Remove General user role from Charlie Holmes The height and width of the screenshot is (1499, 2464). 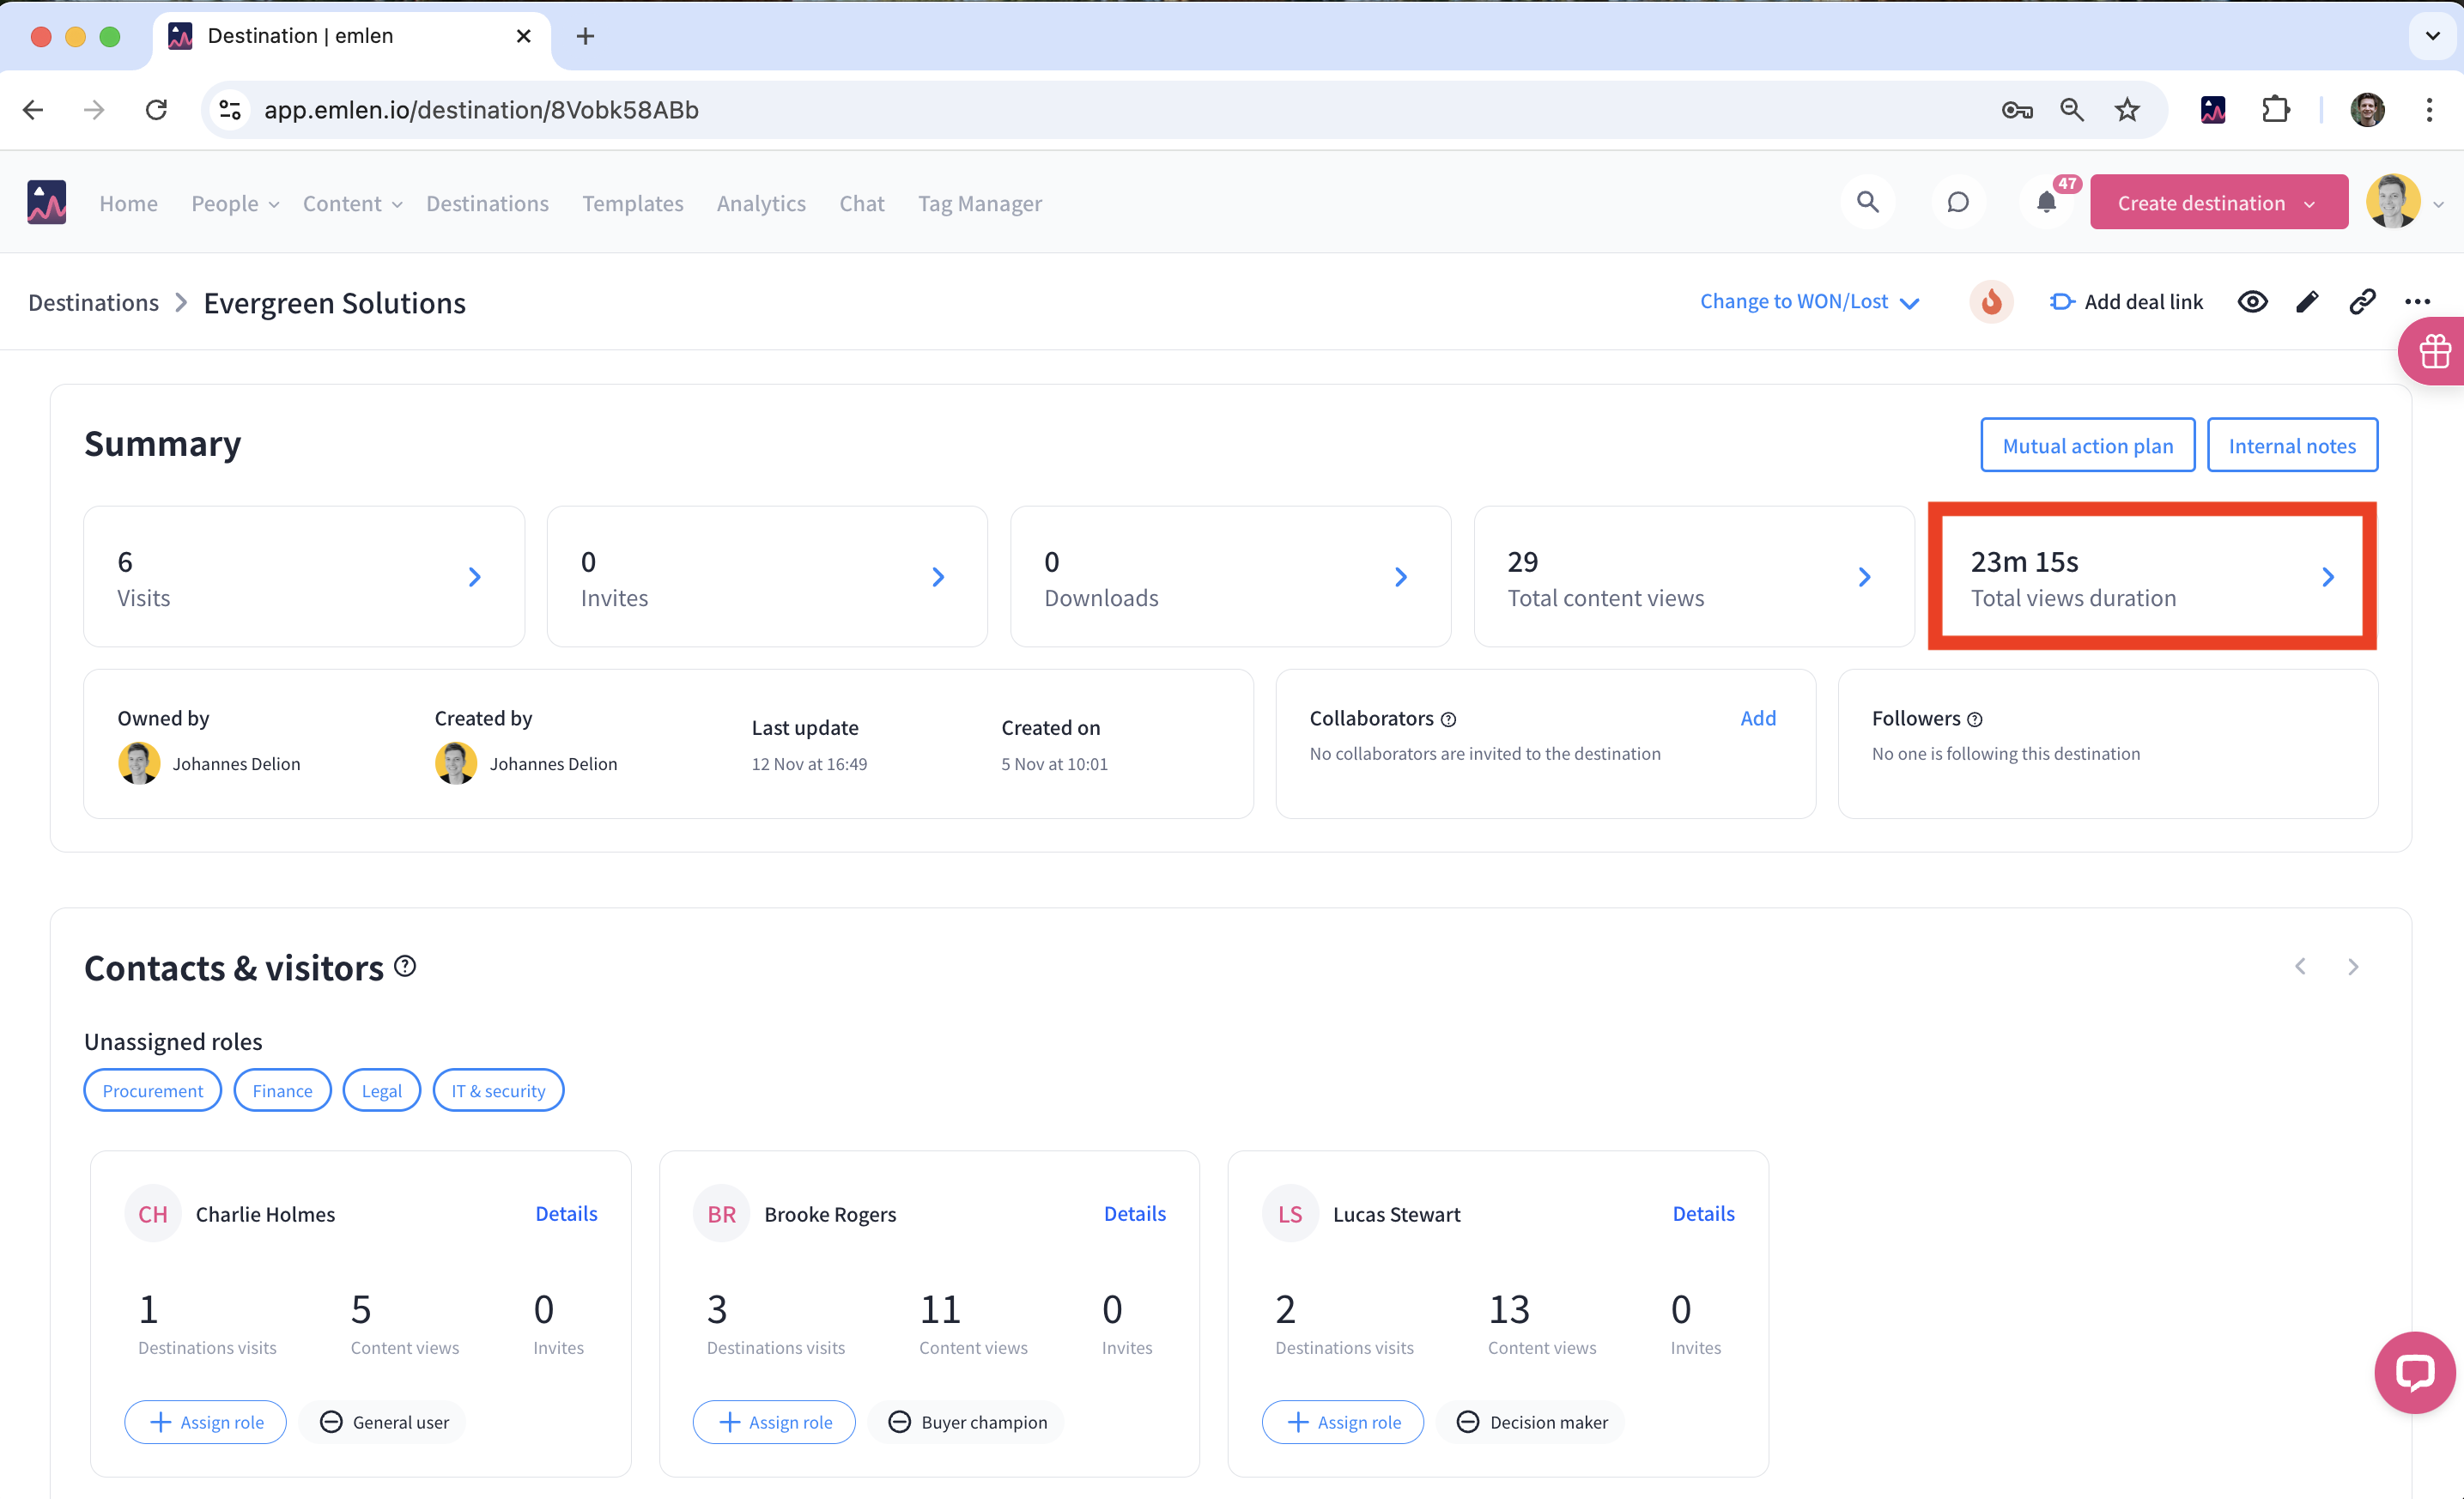(x=331, y=1422)
